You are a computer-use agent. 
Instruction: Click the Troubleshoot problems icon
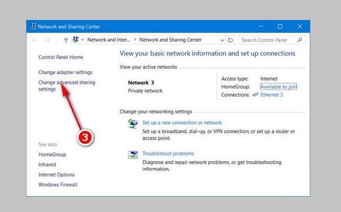[x=133, y=154]
